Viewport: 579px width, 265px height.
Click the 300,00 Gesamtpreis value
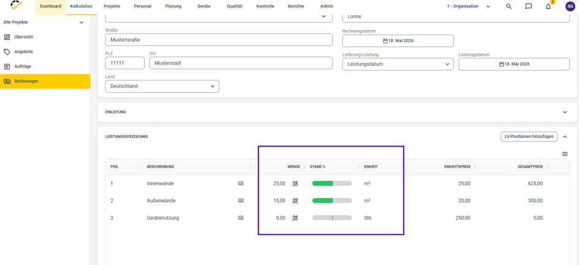tap(535, 201)
